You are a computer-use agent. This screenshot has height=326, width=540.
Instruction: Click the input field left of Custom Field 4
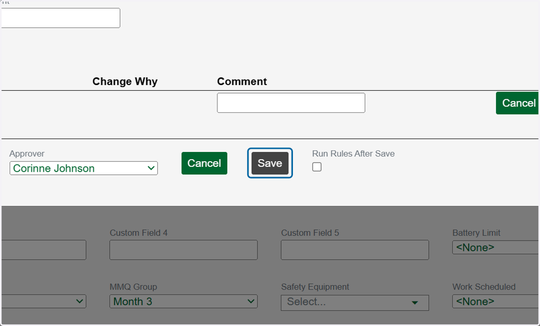(43, 250)
